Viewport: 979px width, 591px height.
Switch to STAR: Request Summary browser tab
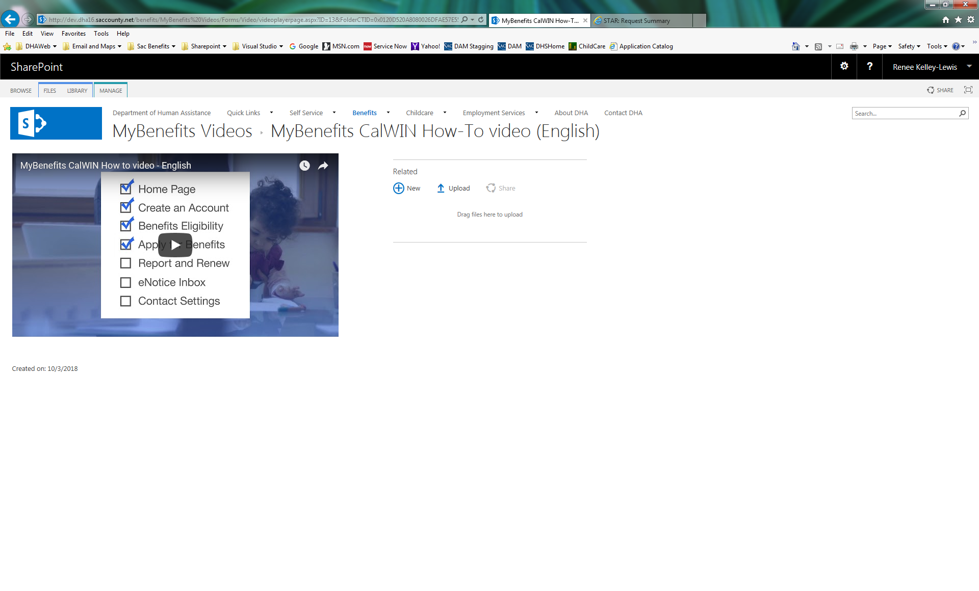coord(642,21)
